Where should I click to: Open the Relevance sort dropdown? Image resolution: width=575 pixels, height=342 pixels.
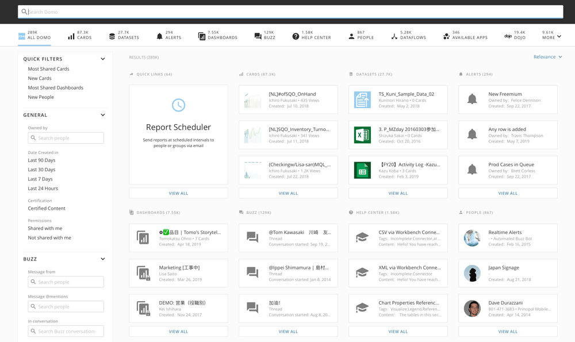coord(547,57)
